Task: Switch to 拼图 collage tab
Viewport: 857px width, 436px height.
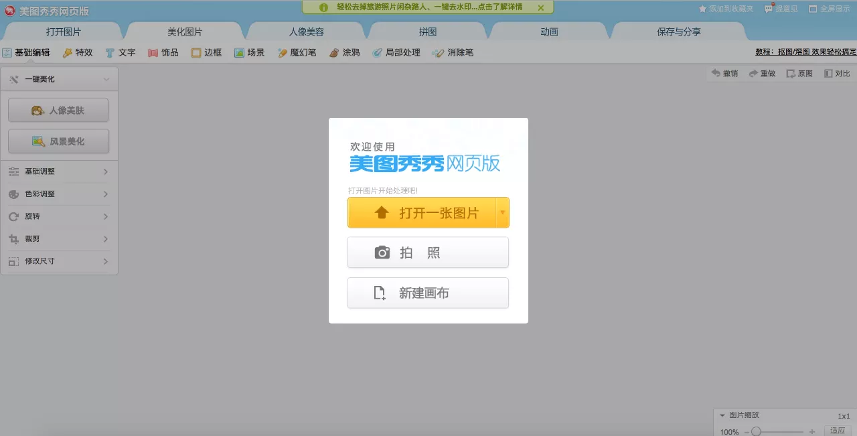Action: (428, 31)
